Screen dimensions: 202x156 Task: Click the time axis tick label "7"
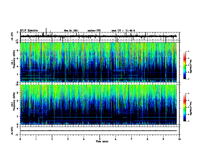[x=132, y=139]
